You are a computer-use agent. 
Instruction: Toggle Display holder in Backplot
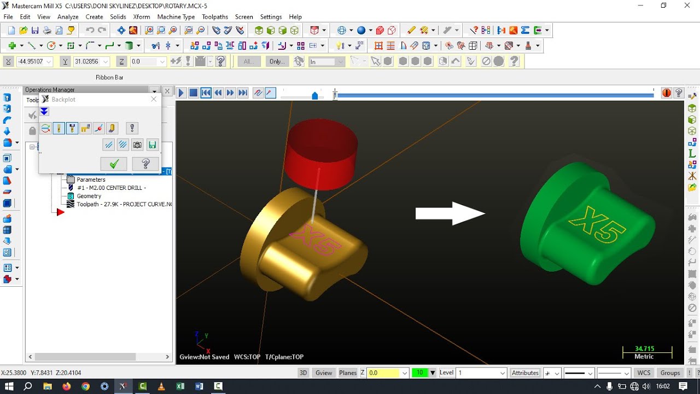(x=72, y=129)
